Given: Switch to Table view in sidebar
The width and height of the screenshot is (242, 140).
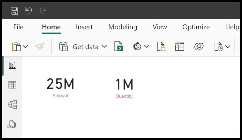Looking at the screenshot, I should [x=12, y=85].
